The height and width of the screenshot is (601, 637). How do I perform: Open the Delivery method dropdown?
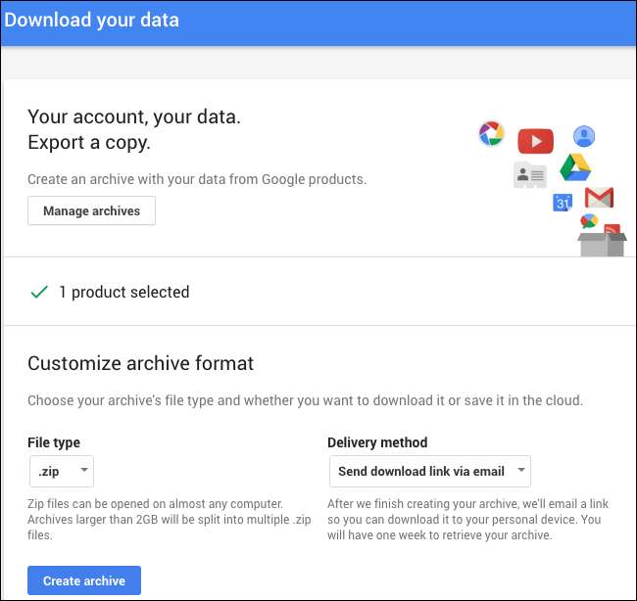pyautogui.click(x=428, y=471)
